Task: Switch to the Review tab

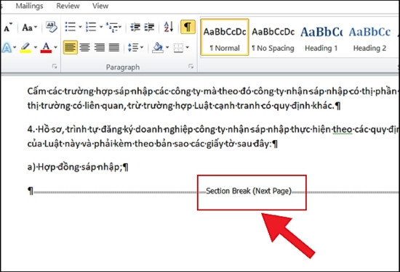Action: [68, 6]
